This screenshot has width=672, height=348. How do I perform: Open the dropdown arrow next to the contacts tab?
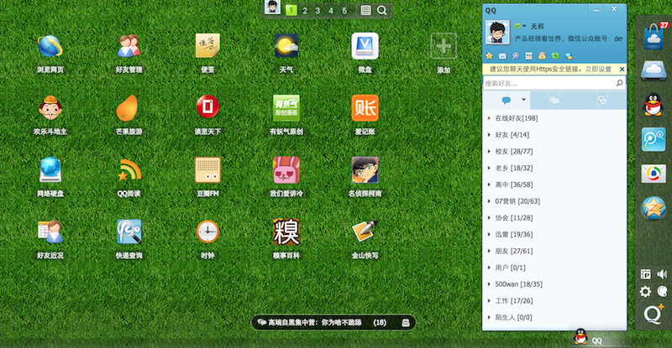pyautogui.click(x=523, y=100)
